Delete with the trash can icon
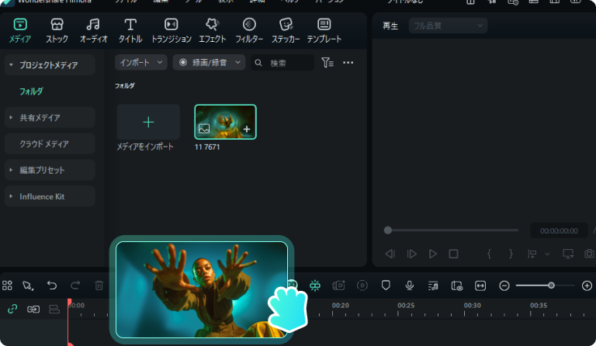The image size is (596, 346). point(99,285)
